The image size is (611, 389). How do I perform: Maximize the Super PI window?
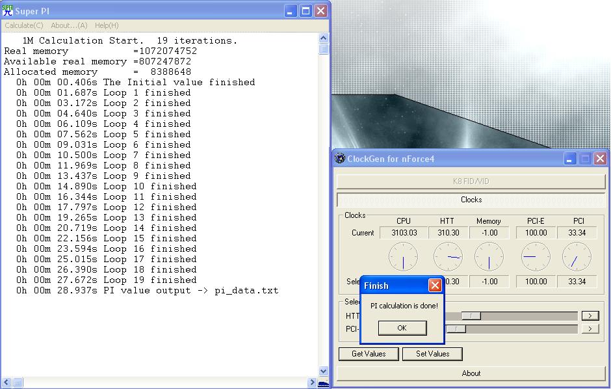[305, 11]
